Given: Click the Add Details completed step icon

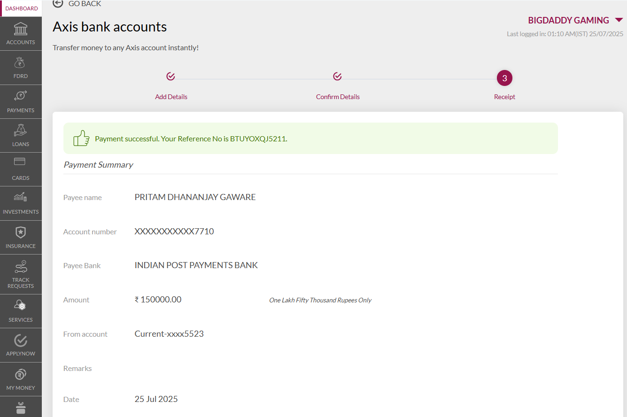Looking at the screenshot, I should tap(171, 76).
